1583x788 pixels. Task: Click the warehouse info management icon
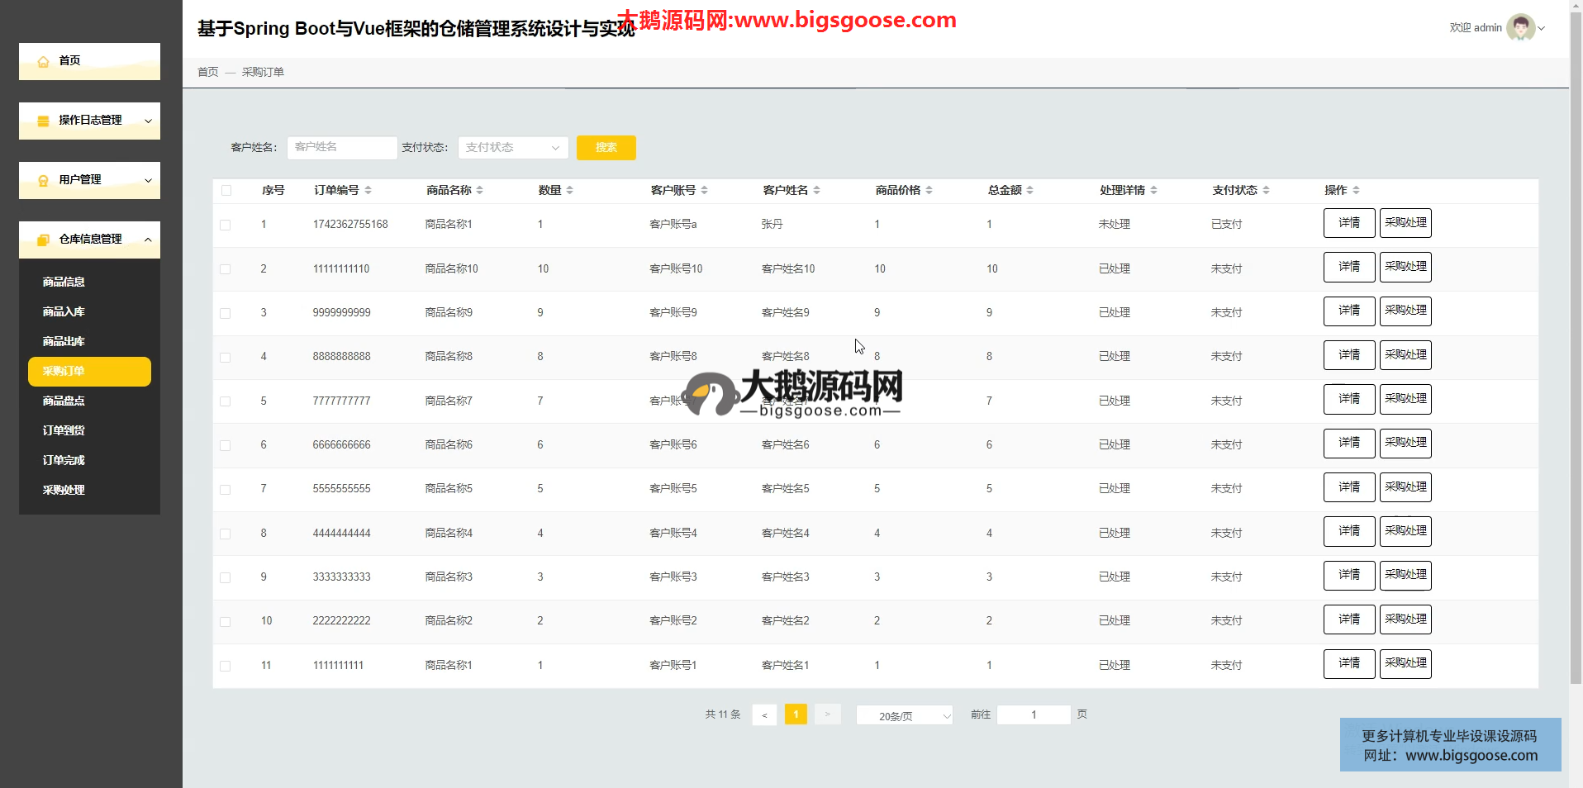[x=43, y=240]
